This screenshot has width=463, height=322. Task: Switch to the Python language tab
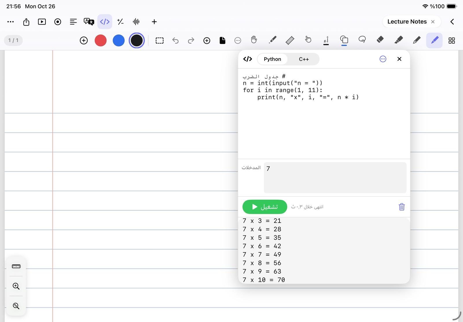[x=272, y=59]
